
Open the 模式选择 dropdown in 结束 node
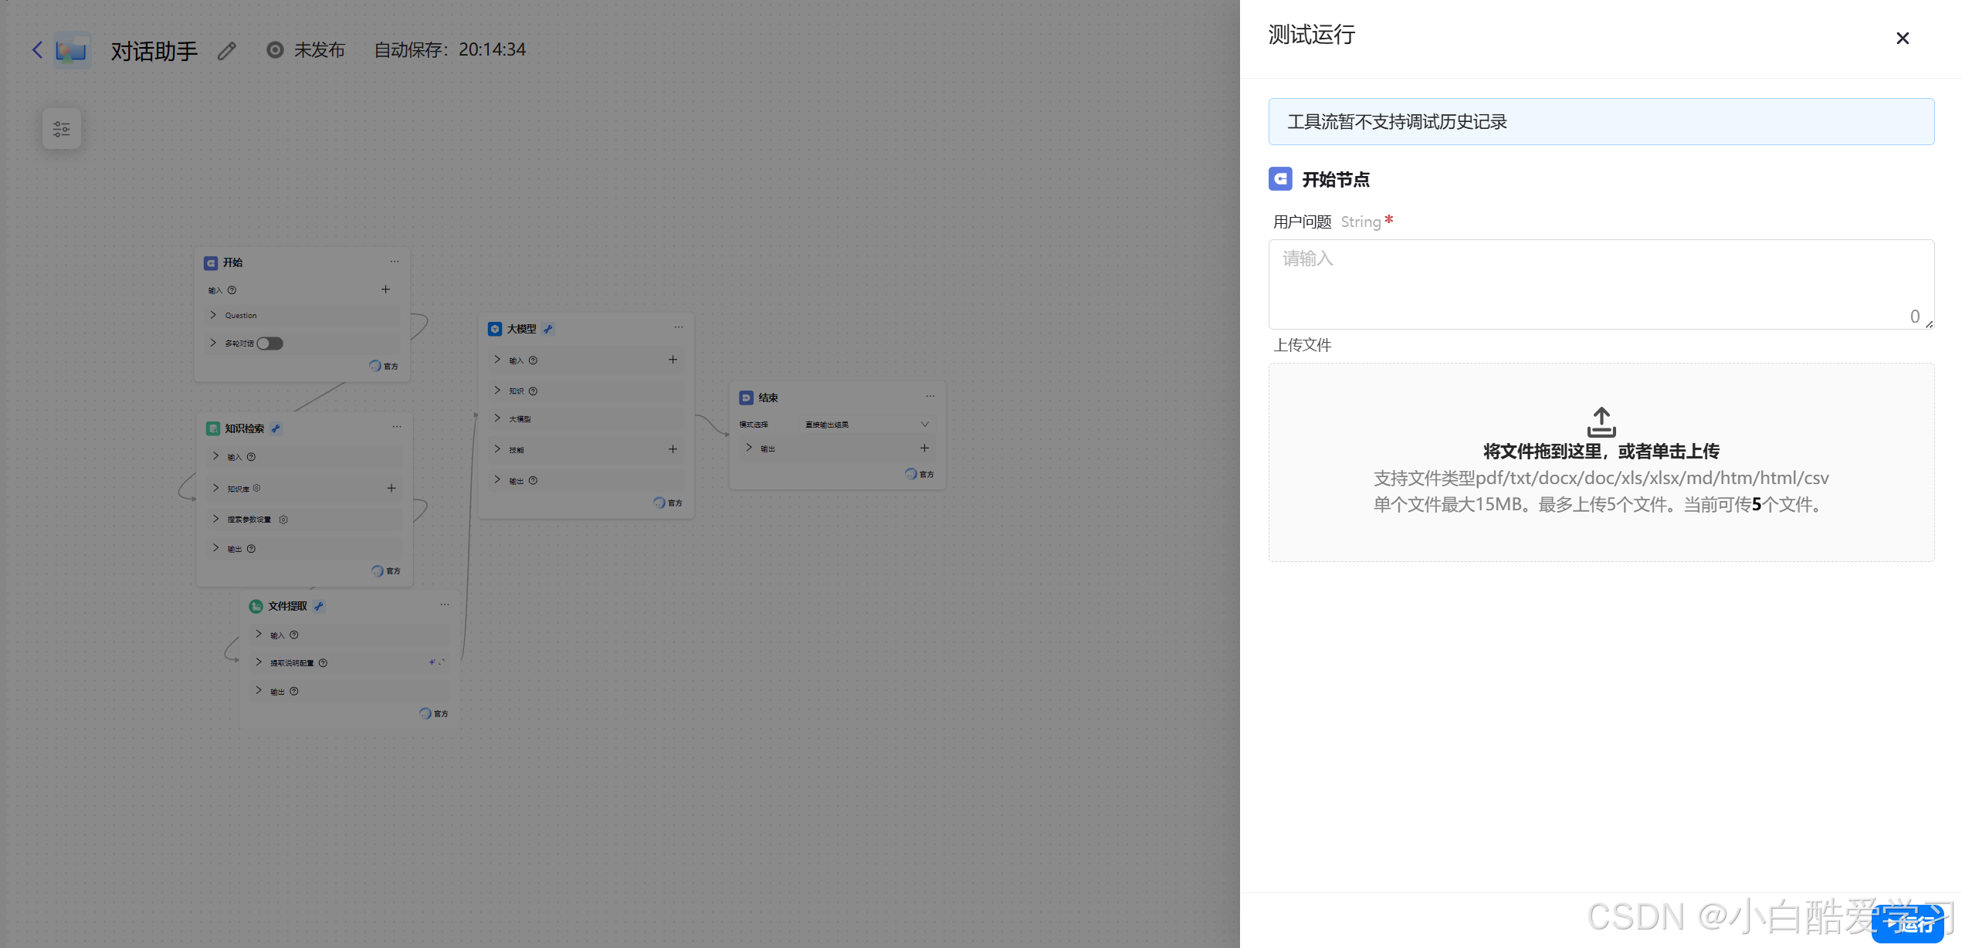pyautogui.click(x=866, y=425)
